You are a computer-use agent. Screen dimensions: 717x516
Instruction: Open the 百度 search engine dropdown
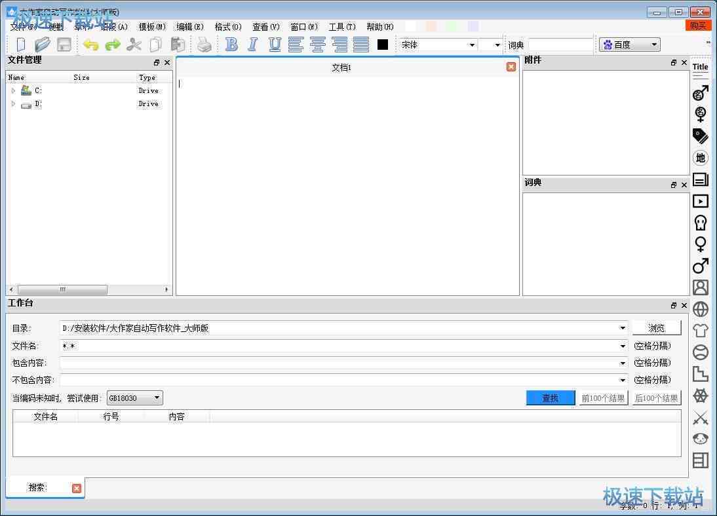tap(630, 45)
